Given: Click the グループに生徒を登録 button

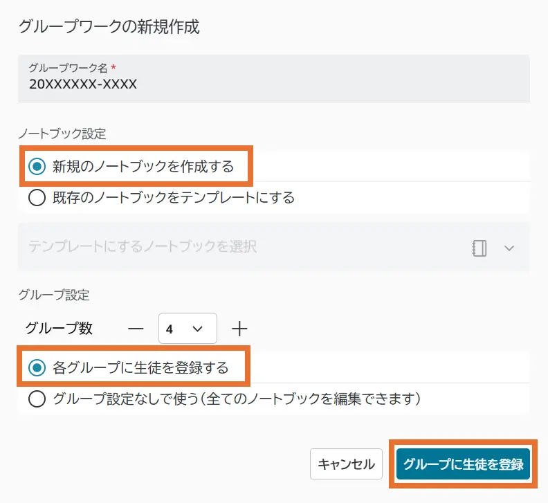Looking at the screenshot, I should point(463,464).
